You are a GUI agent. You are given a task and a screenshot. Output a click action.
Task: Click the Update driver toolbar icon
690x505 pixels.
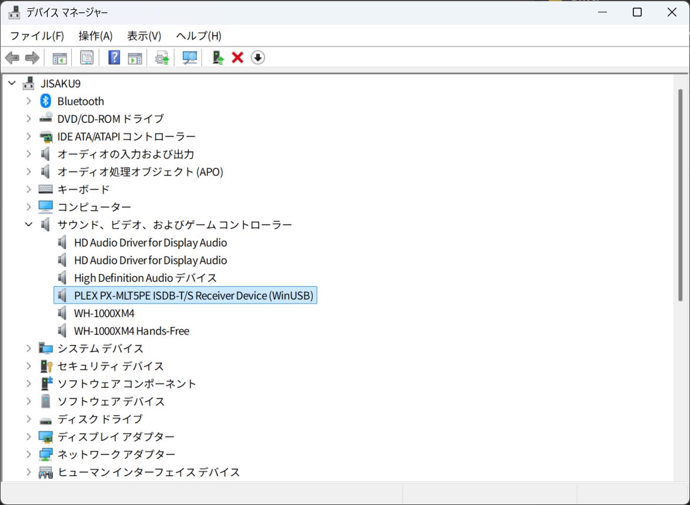162,58
